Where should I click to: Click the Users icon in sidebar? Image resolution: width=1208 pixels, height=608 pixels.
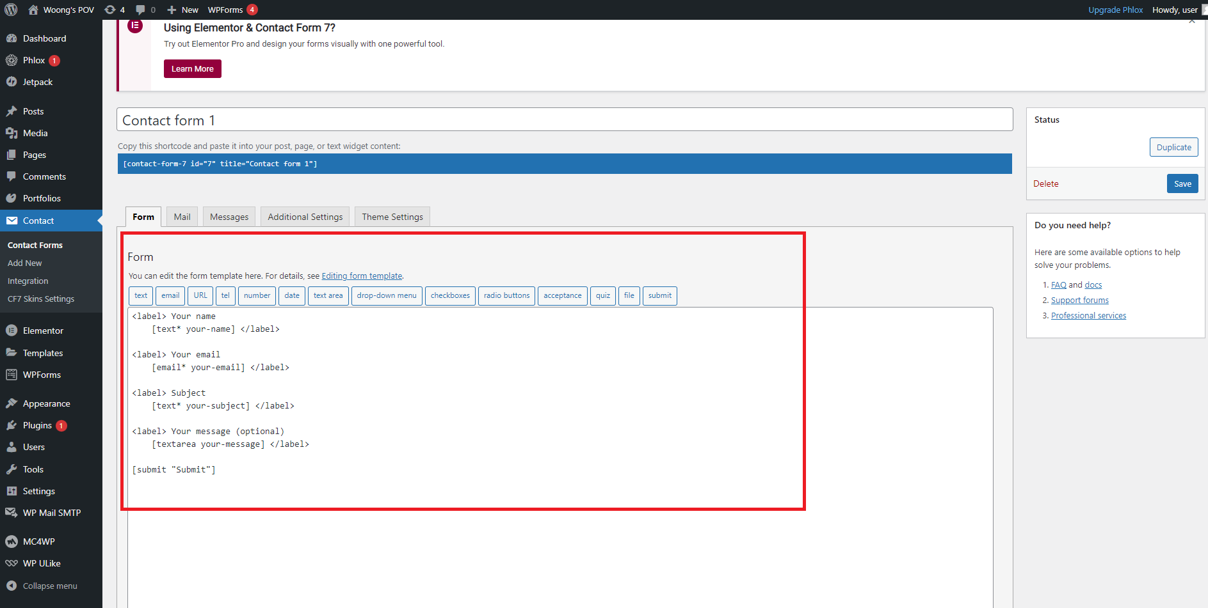(12, 447)
